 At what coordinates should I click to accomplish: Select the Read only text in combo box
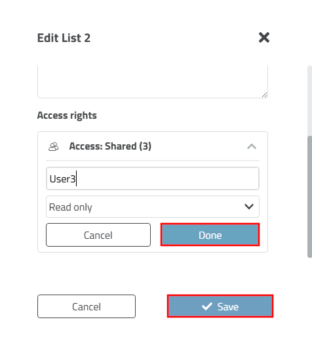[71, 207]
